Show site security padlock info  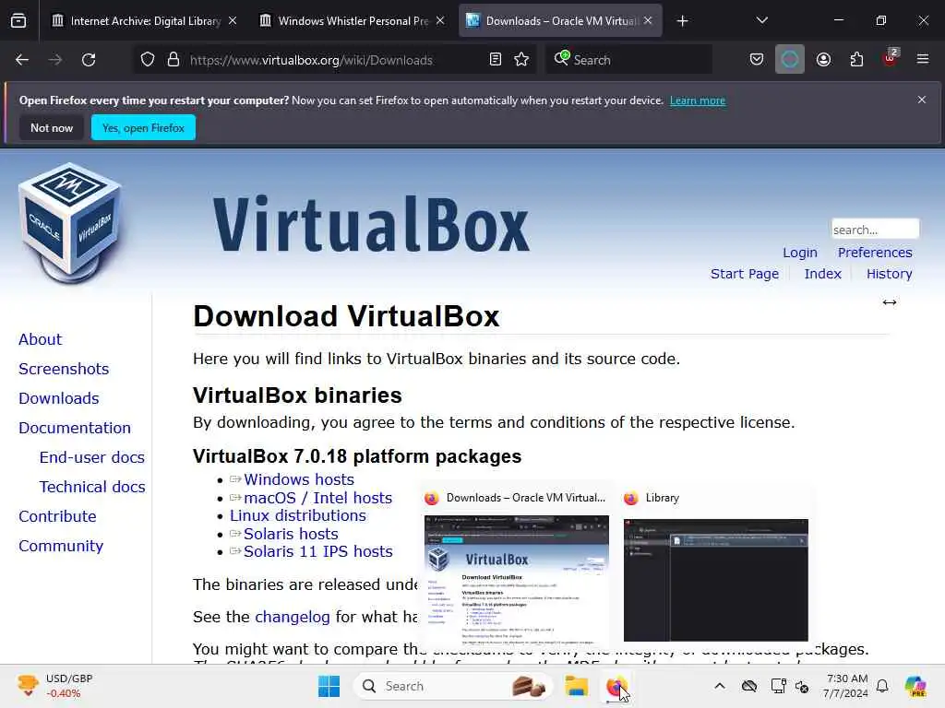pyautogui.click(x=173, y=60)
